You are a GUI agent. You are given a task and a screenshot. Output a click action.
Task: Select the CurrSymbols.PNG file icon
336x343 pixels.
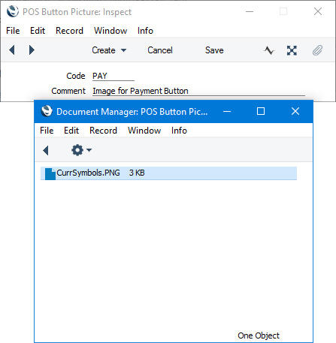pos(50,174)
